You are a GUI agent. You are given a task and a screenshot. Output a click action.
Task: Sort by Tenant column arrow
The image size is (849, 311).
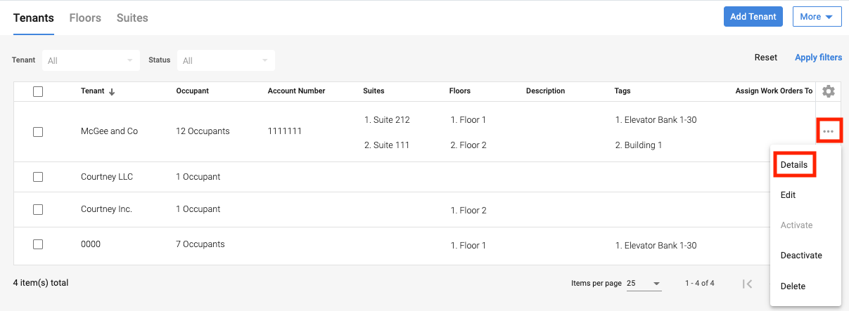pyautogui.click(x=112, y=91)
